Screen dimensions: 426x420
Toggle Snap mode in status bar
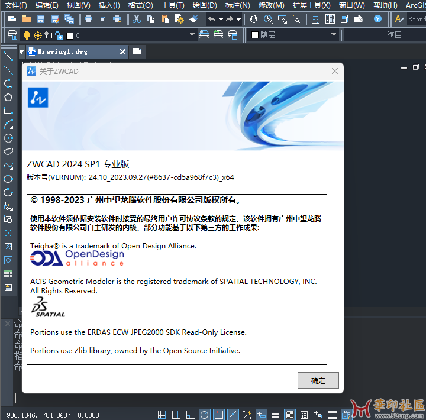pos(162,415)
